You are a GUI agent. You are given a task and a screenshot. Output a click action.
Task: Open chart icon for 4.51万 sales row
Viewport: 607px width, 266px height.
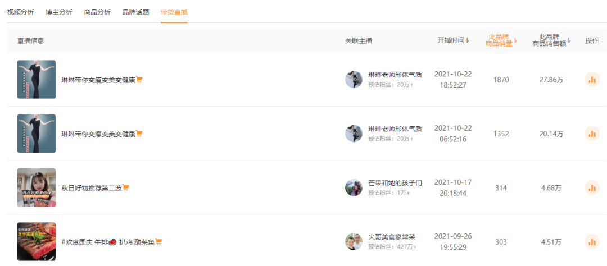point(592,242)
